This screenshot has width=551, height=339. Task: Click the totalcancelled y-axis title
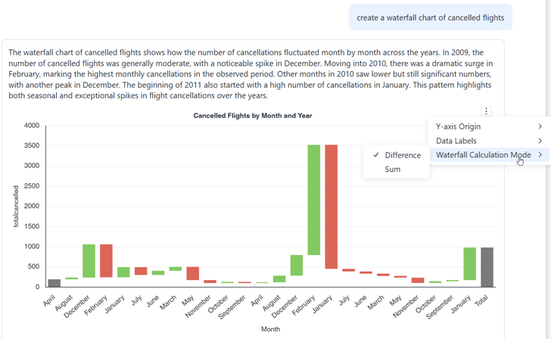point(16,206)
